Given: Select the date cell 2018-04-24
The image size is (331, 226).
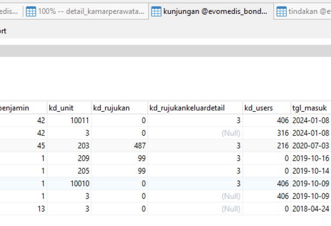Looking at the screenshot, I should pyautogui.click(x=311, y=209).
